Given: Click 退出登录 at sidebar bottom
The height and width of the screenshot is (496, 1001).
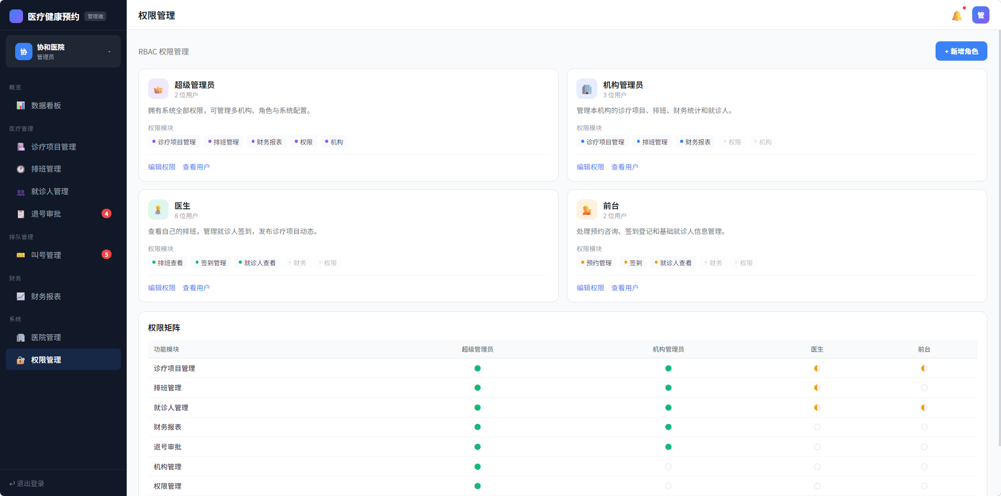Looking at the screenshot, I should click(27, 483).
